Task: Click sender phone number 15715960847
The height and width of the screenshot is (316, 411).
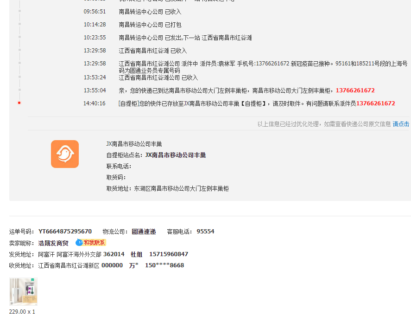Action: tap(169, 254)
